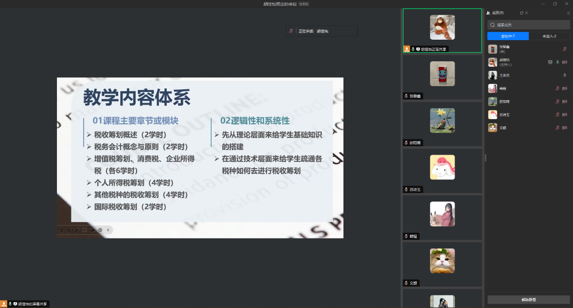
Task: Open the members panel hamburger menu
Action: click(x=568, y=13)
